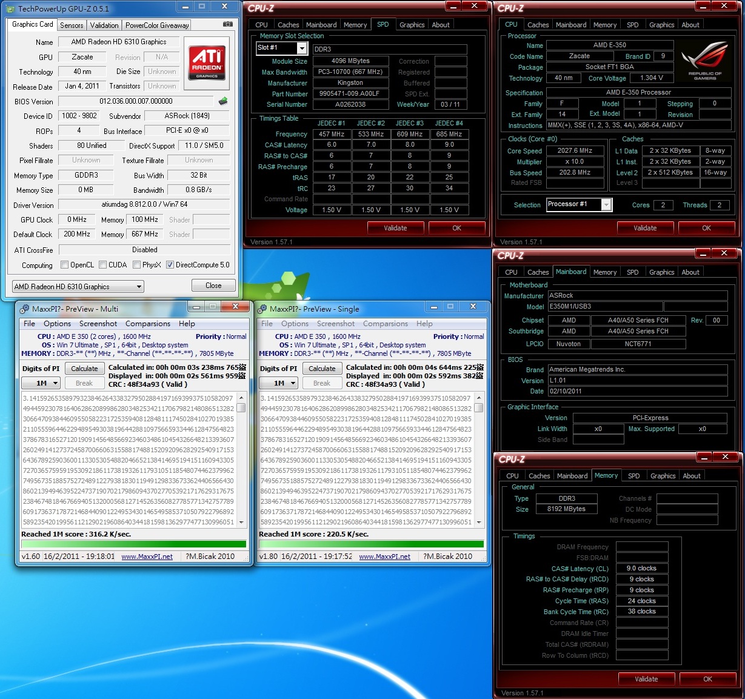Open SPD tab in CPU-Z memory window
The image size is (745, 699).
pyautogui.click(x=634, y=476)
